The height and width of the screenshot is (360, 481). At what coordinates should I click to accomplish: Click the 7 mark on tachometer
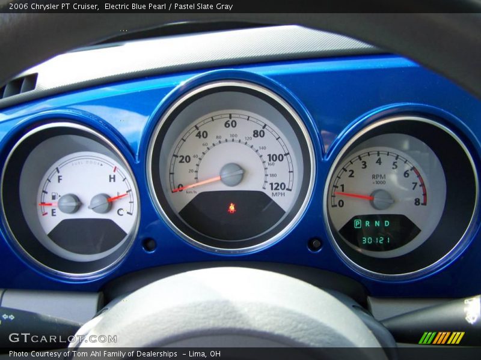(x=414, y=186)
